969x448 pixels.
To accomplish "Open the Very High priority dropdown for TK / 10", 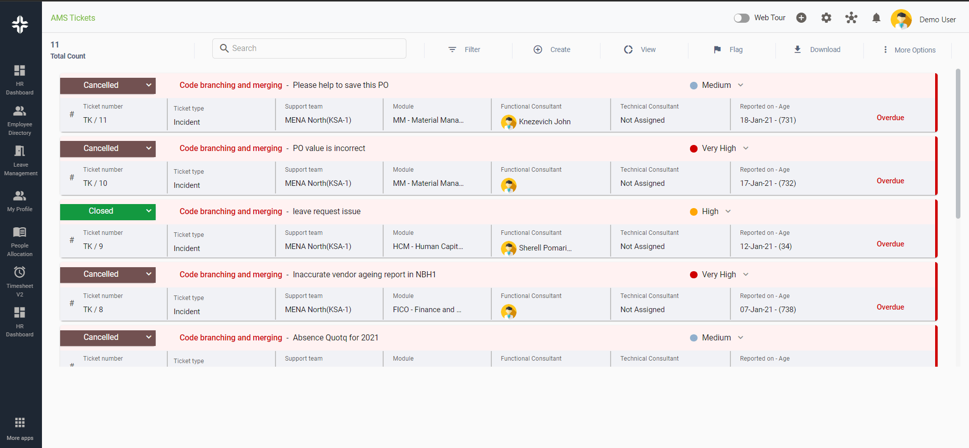I will tap(746, 148).
